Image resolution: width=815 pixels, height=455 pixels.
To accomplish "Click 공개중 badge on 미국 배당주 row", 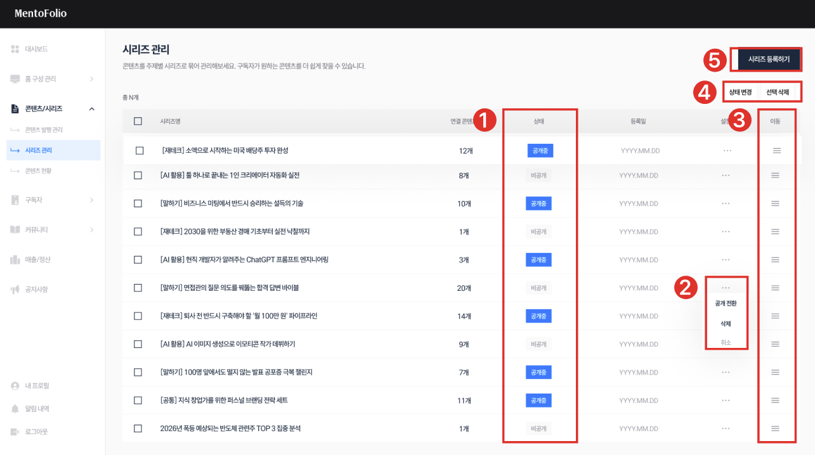I will coord(540,151).
